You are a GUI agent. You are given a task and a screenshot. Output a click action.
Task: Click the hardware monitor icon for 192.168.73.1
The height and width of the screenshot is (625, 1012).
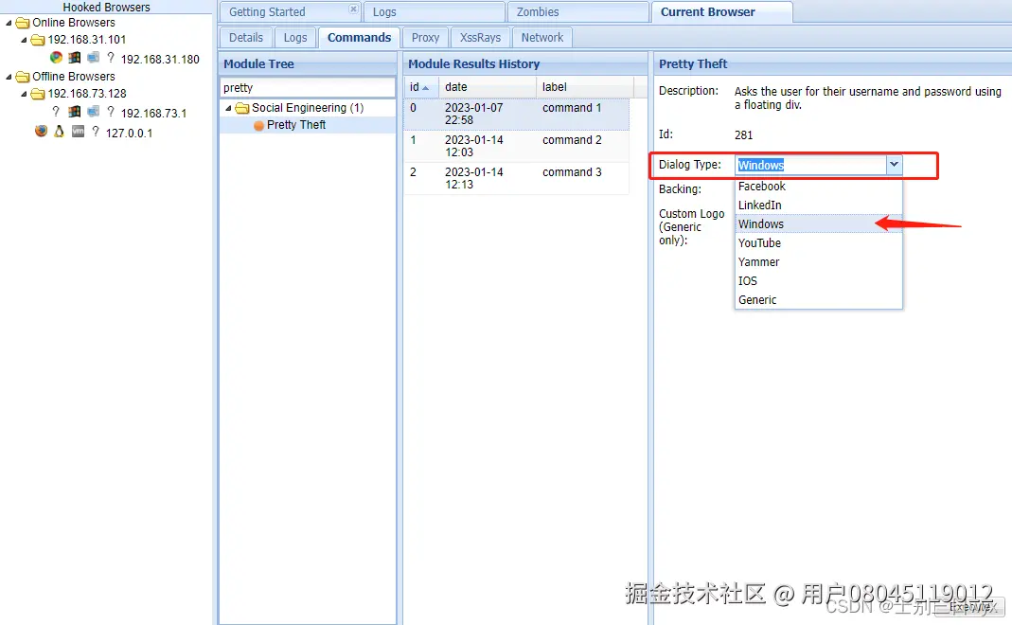94,112
